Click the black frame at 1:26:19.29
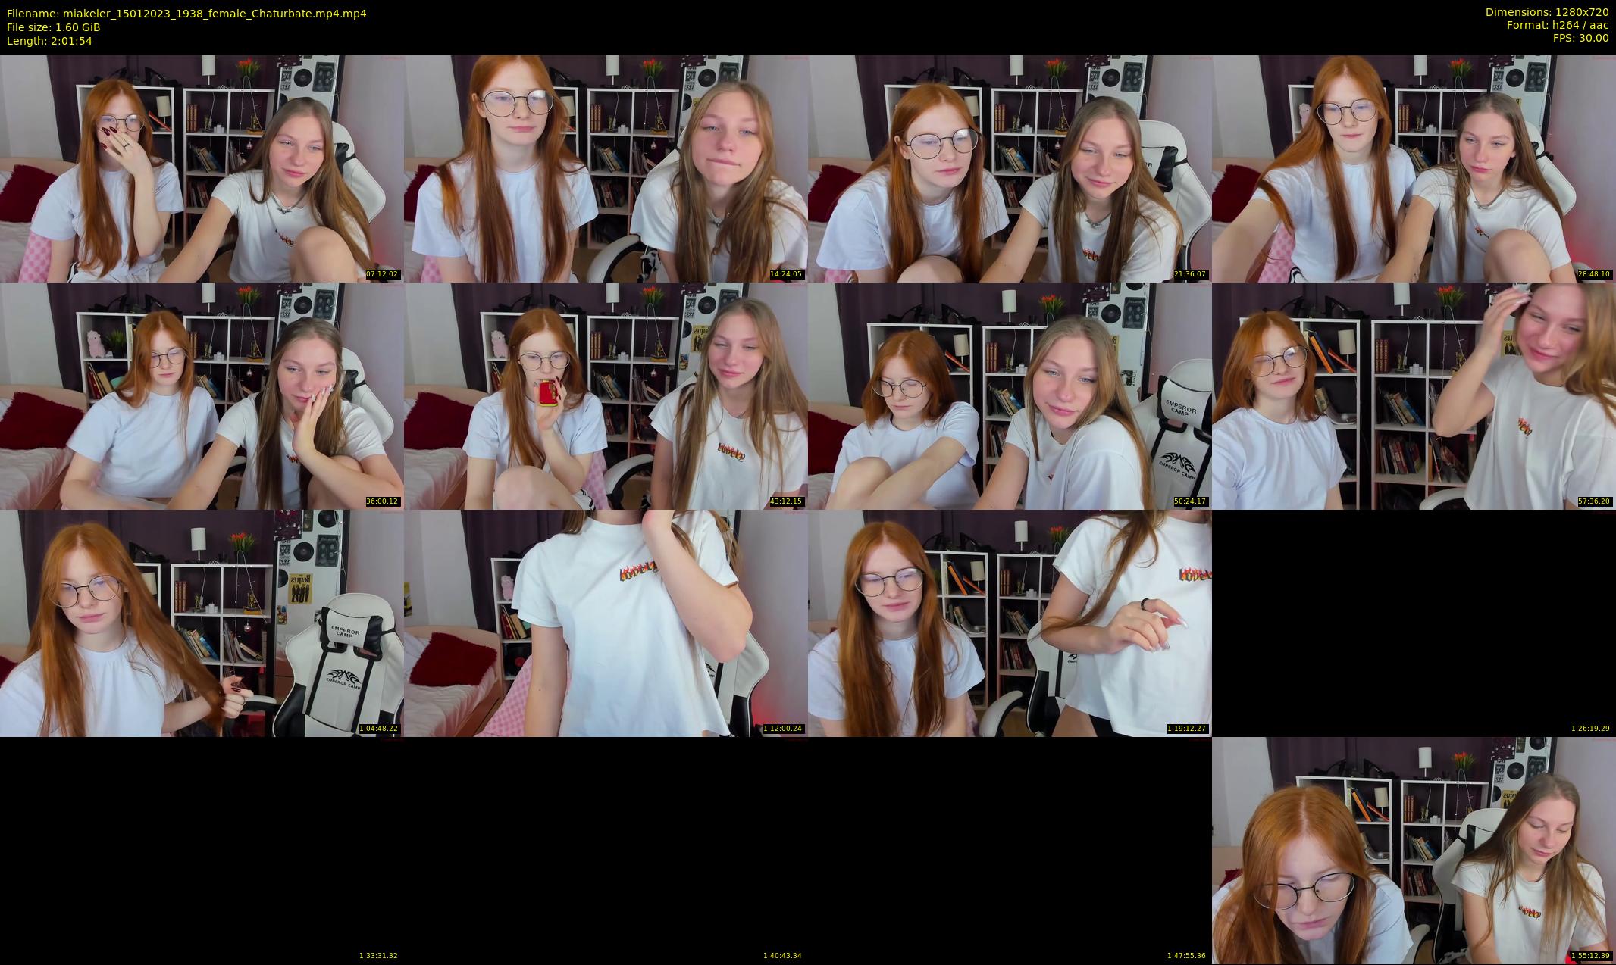1616x965 pixels. click(1414, 623)
